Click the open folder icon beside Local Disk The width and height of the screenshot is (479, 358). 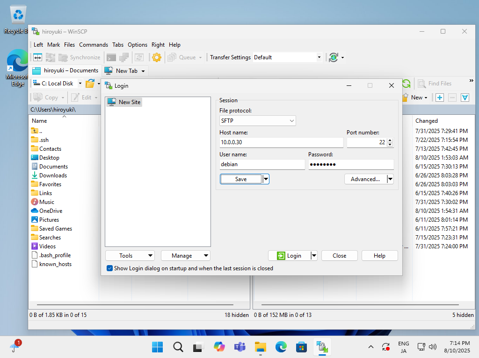coord(90,84)
